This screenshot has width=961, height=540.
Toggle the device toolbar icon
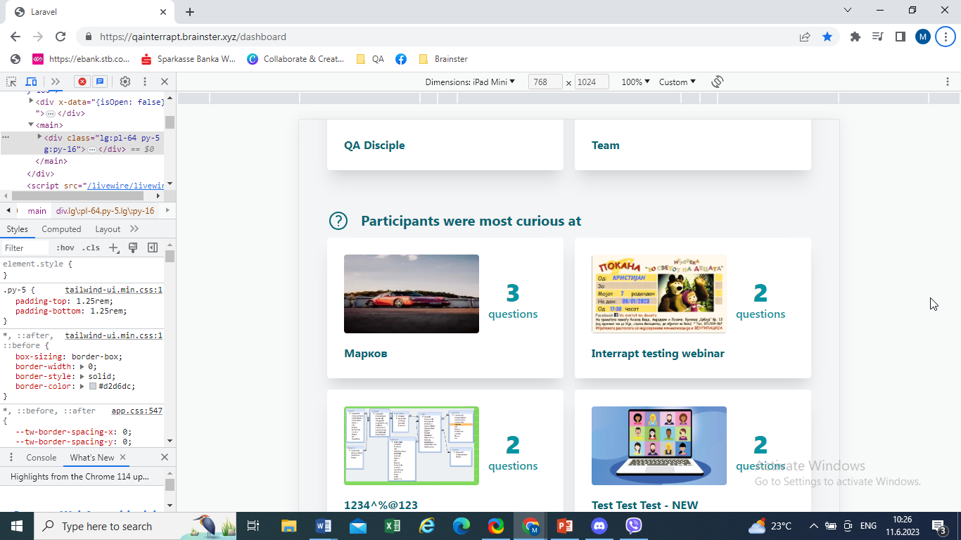click(x=31, y=82)
